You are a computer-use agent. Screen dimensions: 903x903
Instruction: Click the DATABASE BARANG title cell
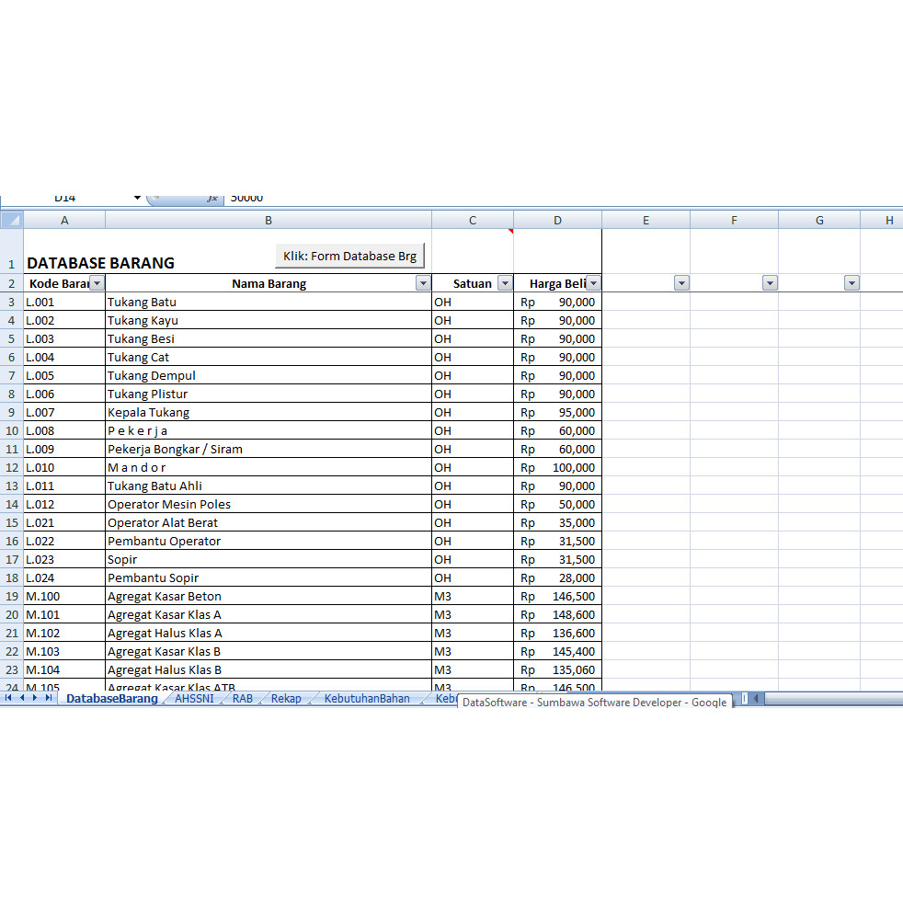[64, 251]
